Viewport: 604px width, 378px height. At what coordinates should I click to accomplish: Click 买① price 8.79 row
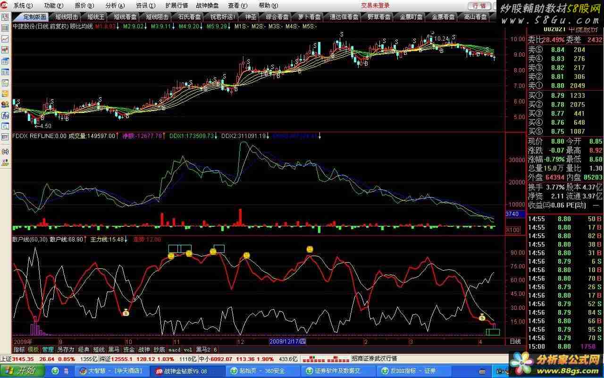tap(564, 95)
